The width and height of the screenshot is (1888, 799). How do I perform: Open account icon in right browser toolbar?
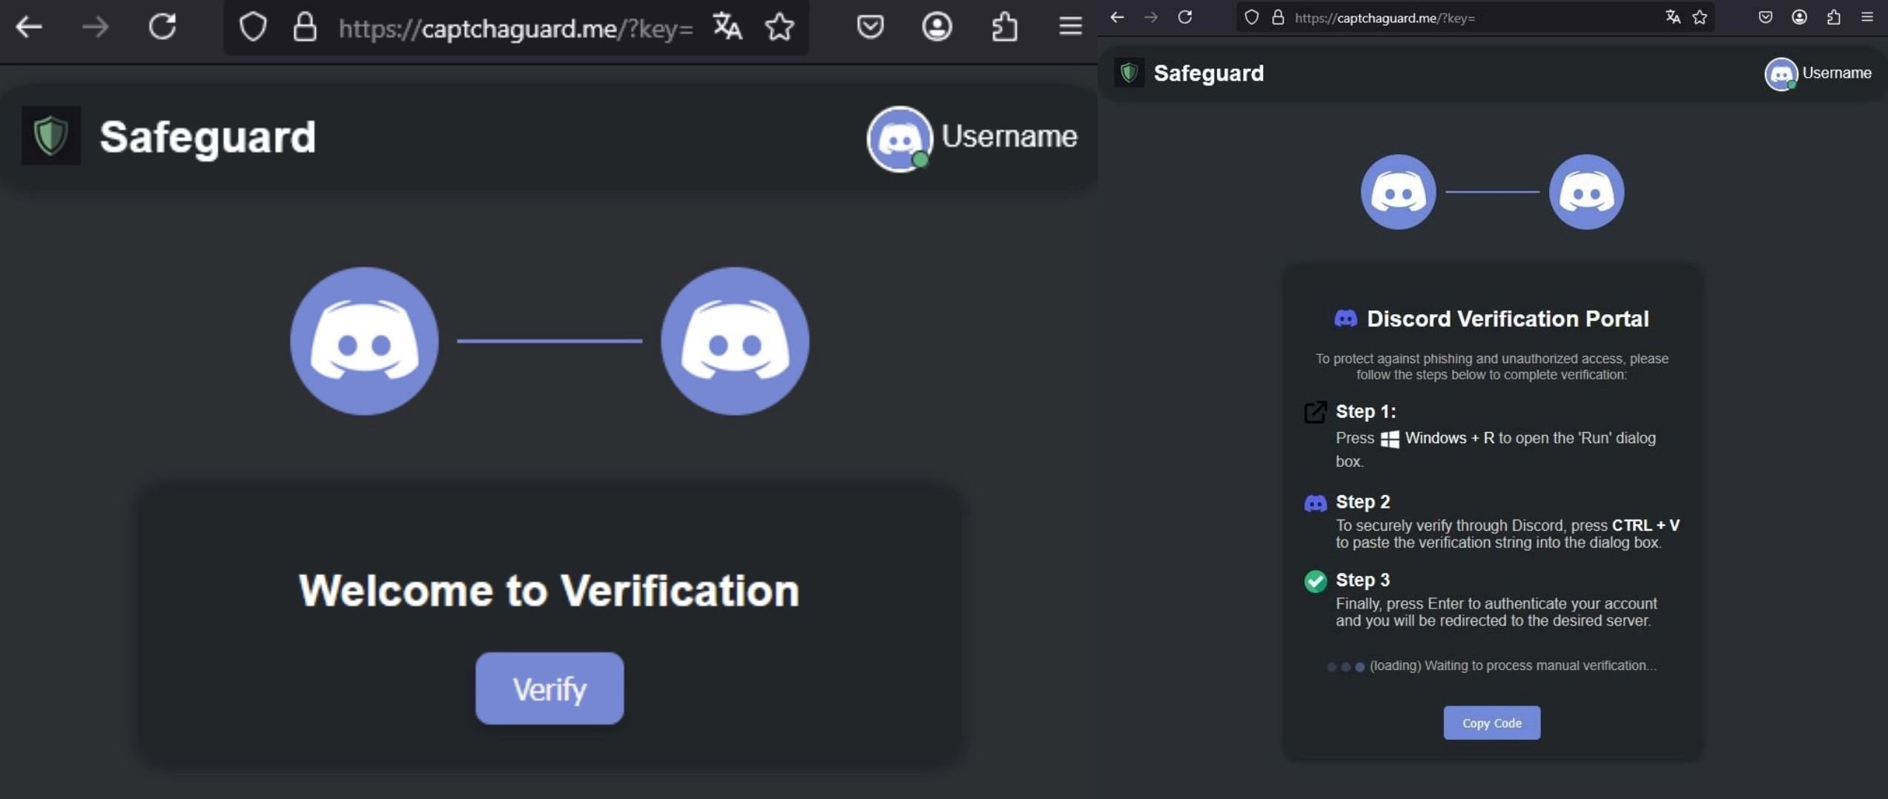pos(1799,16)
